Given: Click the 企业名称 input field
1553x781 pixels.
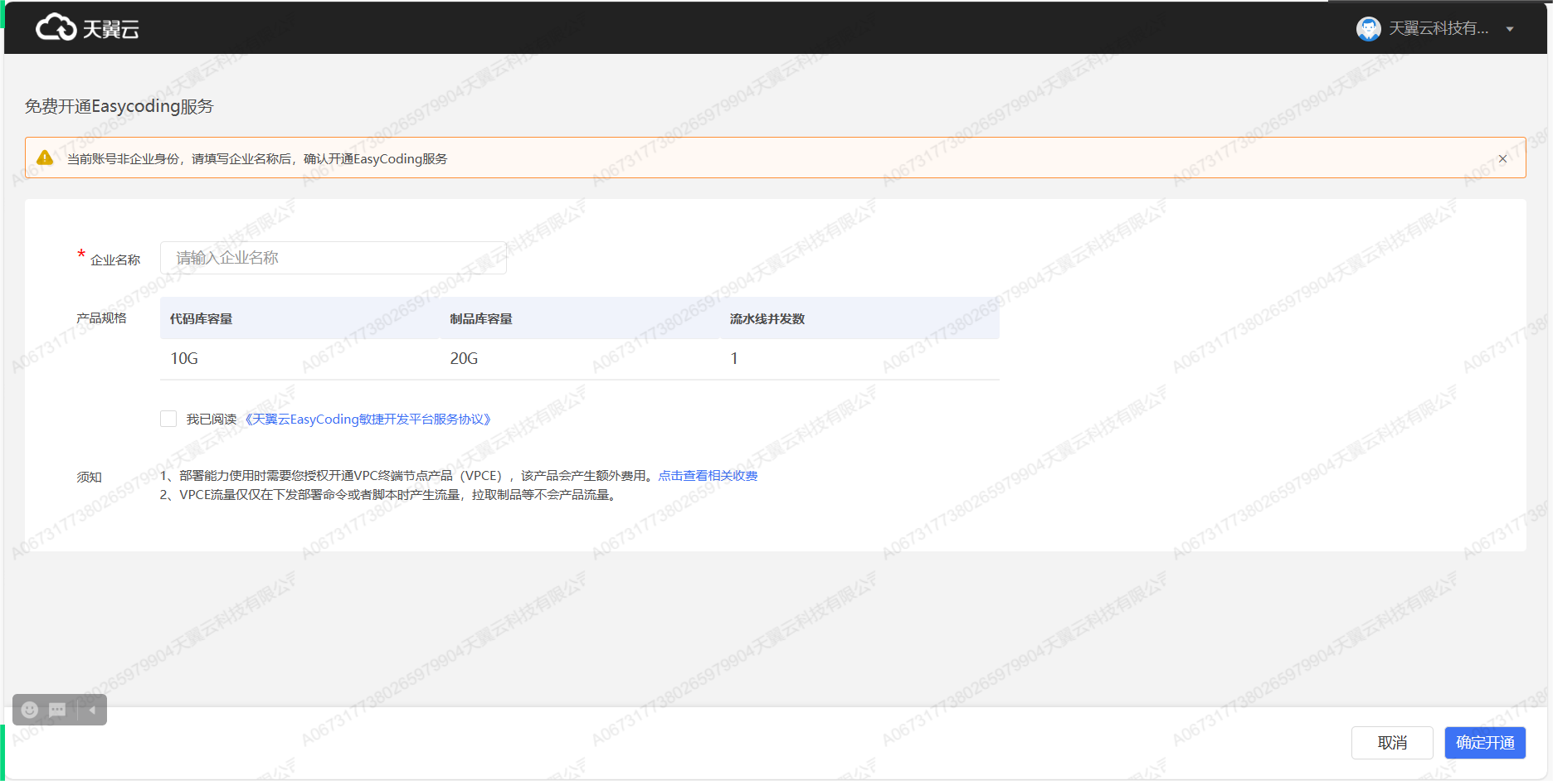Looking at the screenshot, I should (x=333, y=258).
